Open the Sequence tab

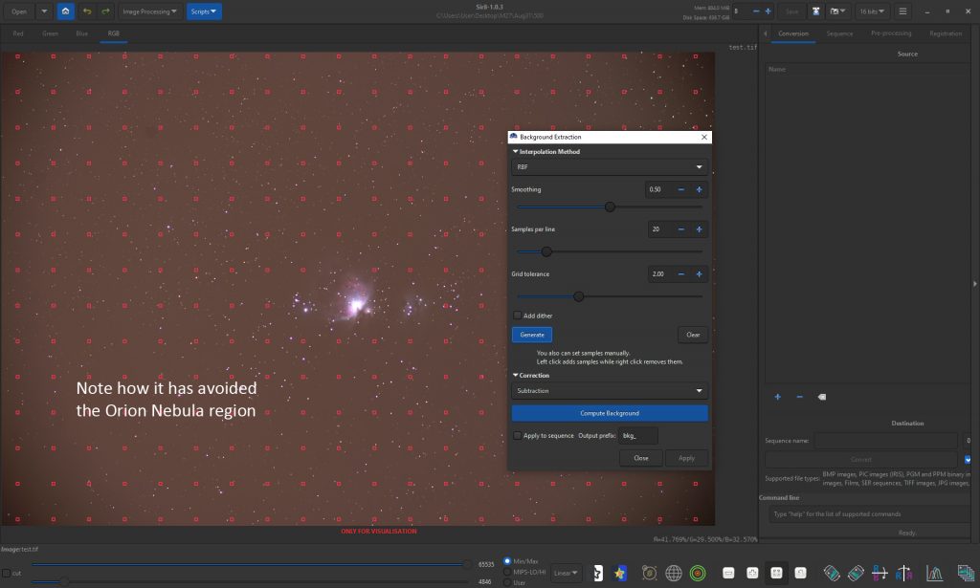[x=839, y=33]
